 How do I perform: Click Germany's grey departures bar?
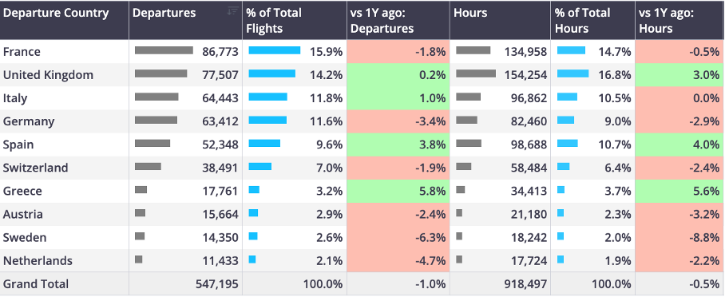tap(156, 121)
